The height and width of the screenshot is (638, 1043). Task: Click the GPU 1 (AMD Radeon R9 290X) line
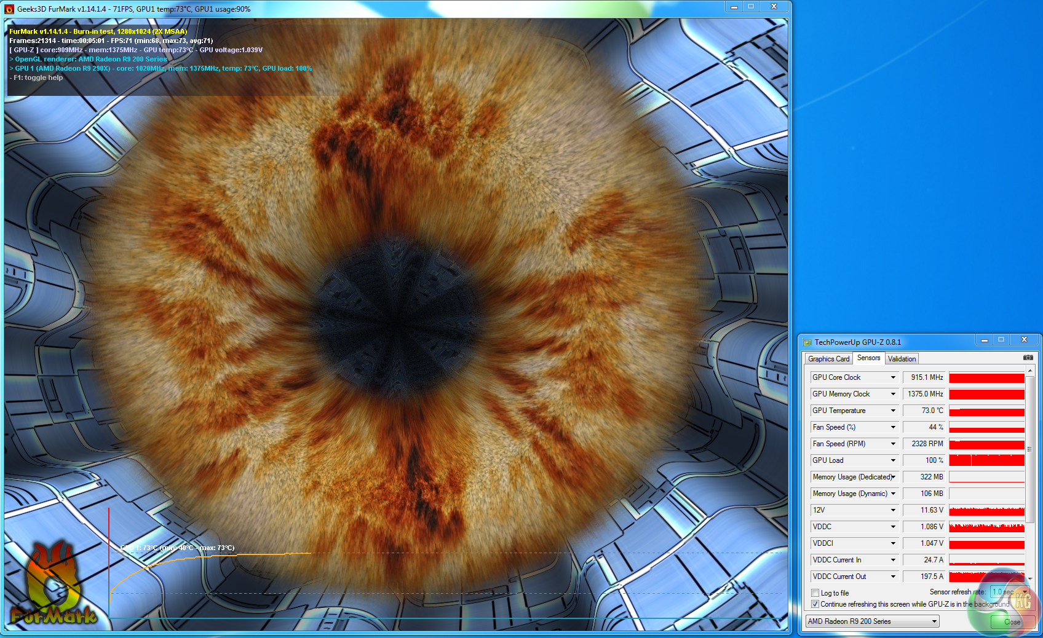click(161, 68)
